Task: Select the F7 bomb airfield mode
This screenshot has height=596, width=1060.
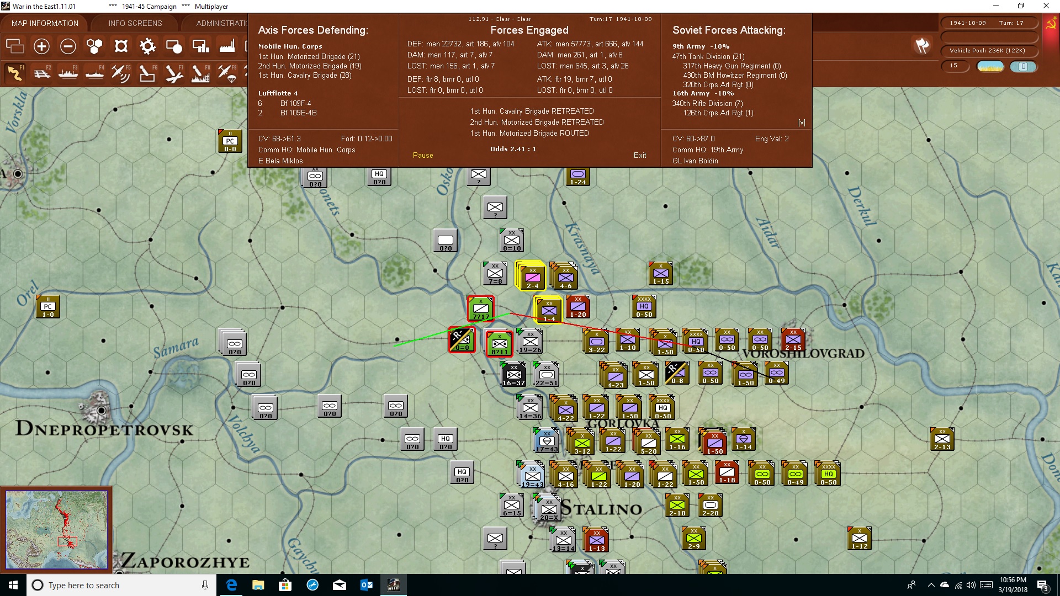Action: 174,73
